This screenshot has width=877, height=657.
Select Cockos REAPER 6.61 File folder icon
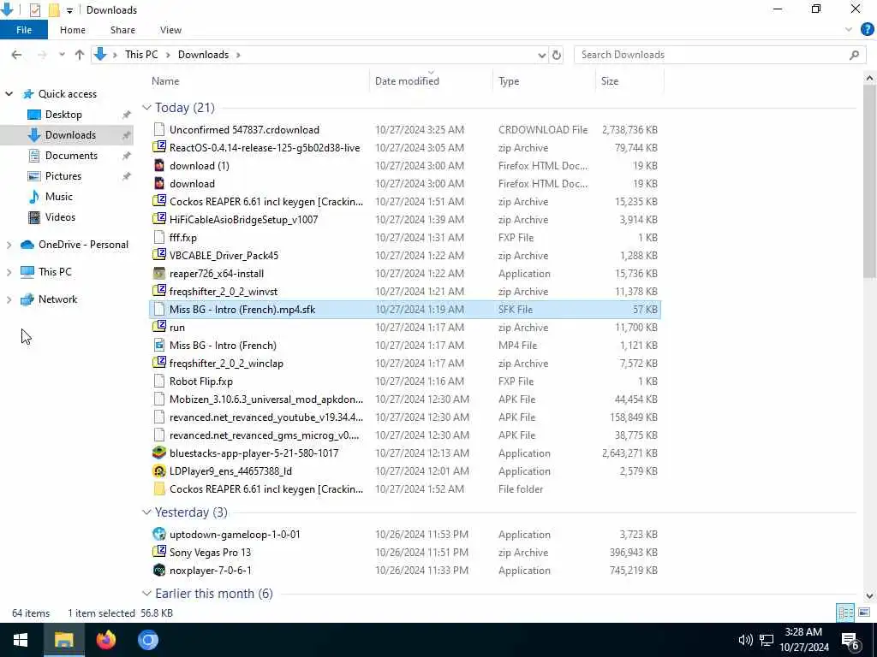[x=159, y=488]
